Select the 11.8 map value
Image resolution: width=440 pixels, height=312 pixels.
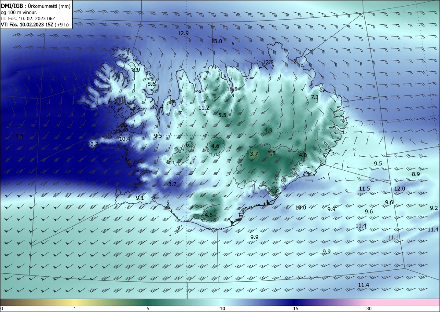[x=232, y=89]
